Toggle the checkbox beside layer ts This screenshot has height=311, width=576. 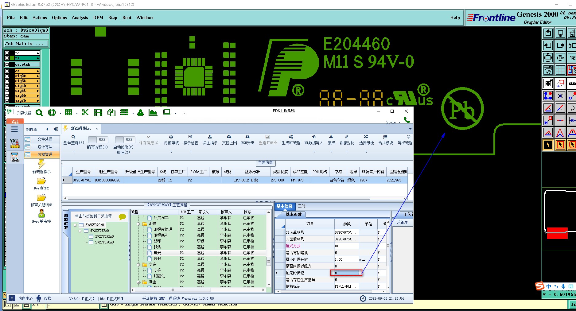[x=7, y=58]
